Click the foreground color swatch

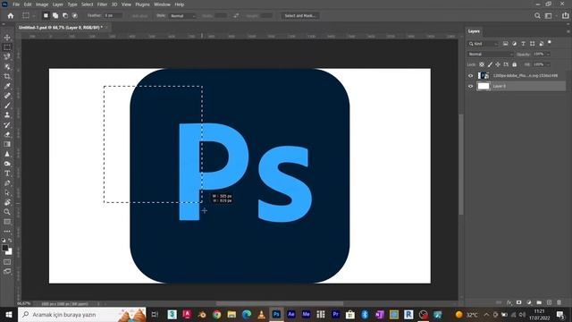click(x=4, y=248)
